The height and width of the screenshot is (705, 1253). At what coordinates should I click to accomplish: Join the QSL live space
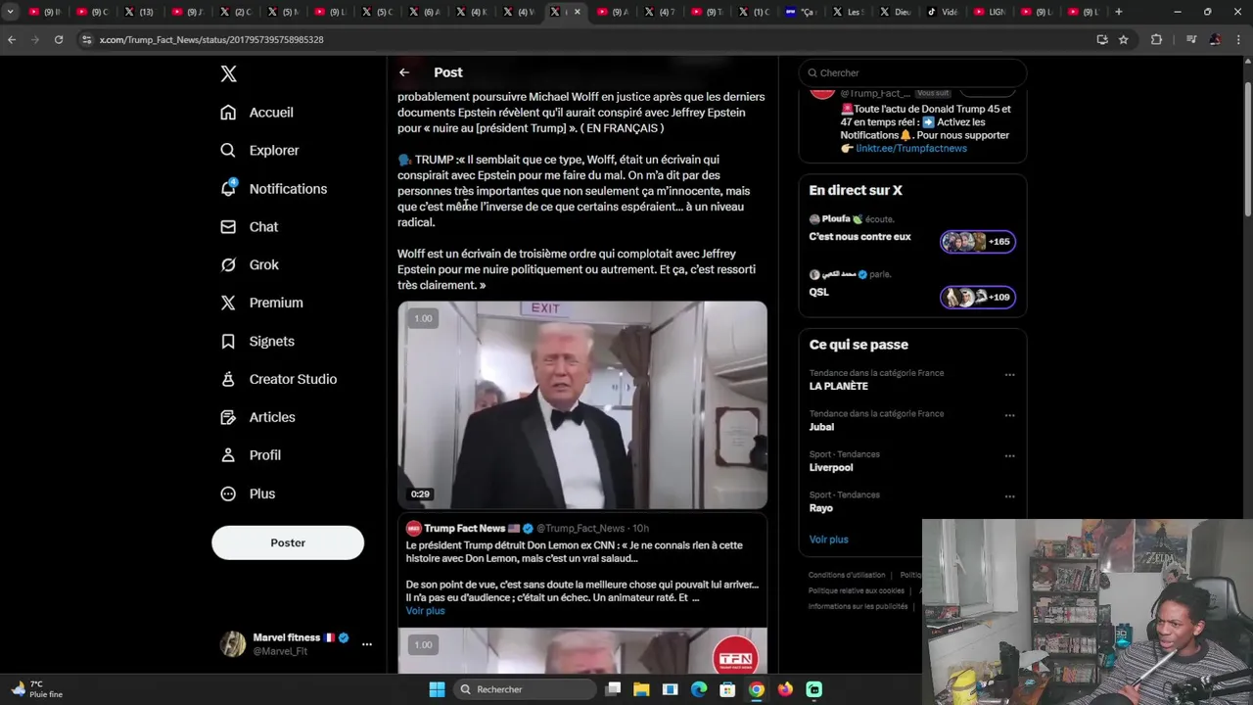coord(818,292)
